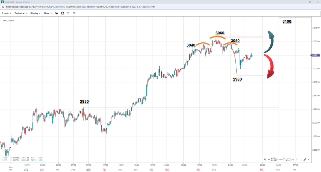
Task: Choose the arrow pointer drawing tool
Action: tap(265, 160)
